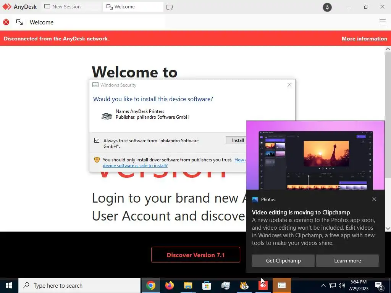Click the Discover Version 7.1 button
Image resolution: width=391 pixels, height=293 pixels.
click(195, 254)
